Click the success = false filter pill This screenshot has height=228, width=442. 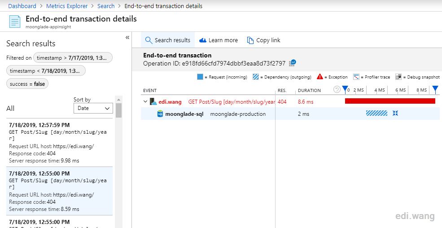[x=27, y=83]
